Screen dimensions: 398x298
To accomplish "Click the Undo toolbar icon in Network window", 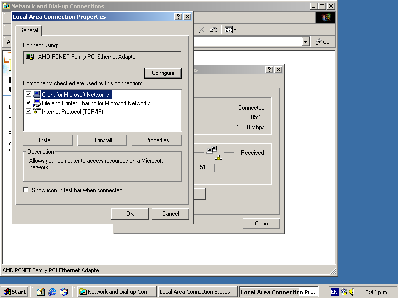I will click(x=213, y=30).
